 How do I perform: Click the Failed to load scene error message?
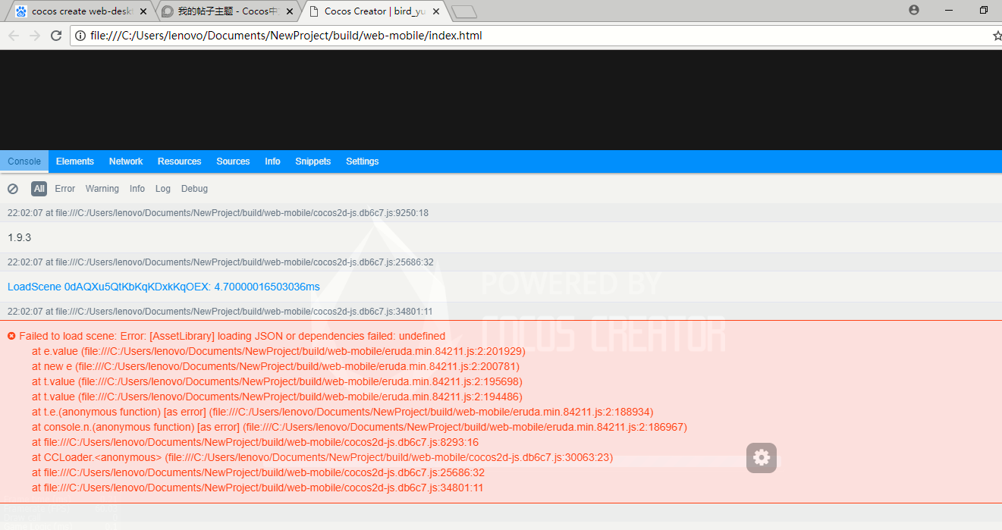pyautogui.click(x=232, y=336)
